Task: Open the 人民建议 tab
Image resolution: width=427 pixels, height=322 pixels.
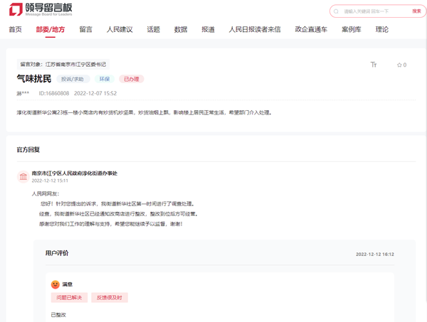Action: click(x=120, y=29)
